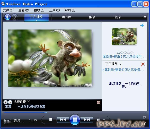This screenshot has height=129, width=150.
Task: Open the 工具(T) menu
Action: [55, 10]
